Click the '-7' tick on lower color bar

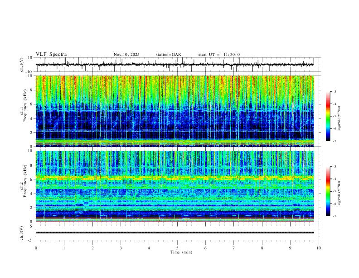pyautogui.click(x=334, y=216)
